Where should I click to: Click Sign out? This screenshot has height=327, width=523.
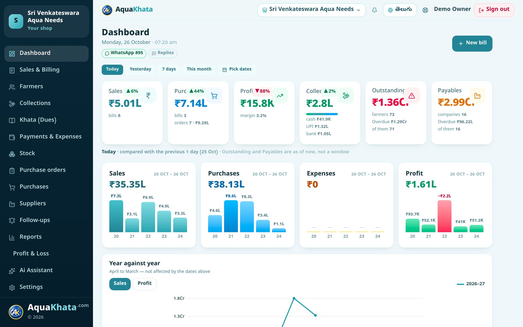pos(494,10)
